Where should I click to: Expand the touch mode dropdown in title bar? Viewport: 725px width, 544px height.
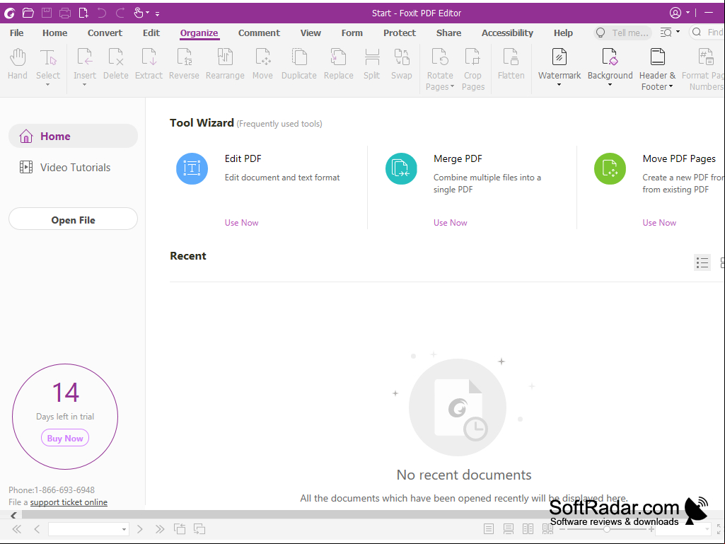pyautogui.click(x=148, y=13)
